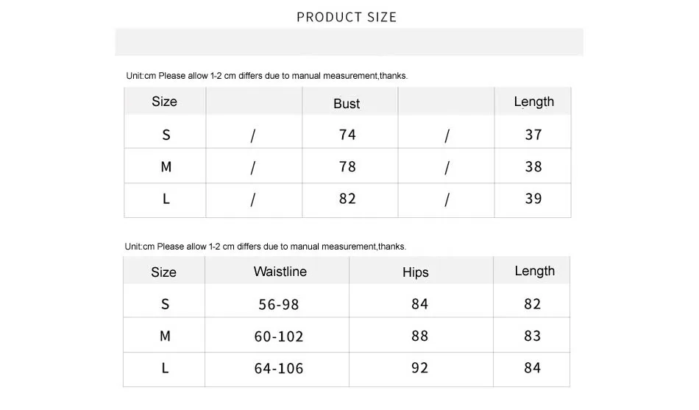Click the Hips column header
Image resolution: width=699 pixels, height=410 pixels.
point(416,272)
